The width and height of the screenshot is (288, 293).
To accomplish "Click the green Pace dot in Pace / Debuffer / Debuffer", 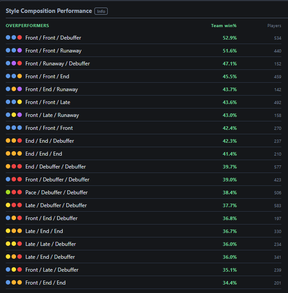I will pos(8,192).
